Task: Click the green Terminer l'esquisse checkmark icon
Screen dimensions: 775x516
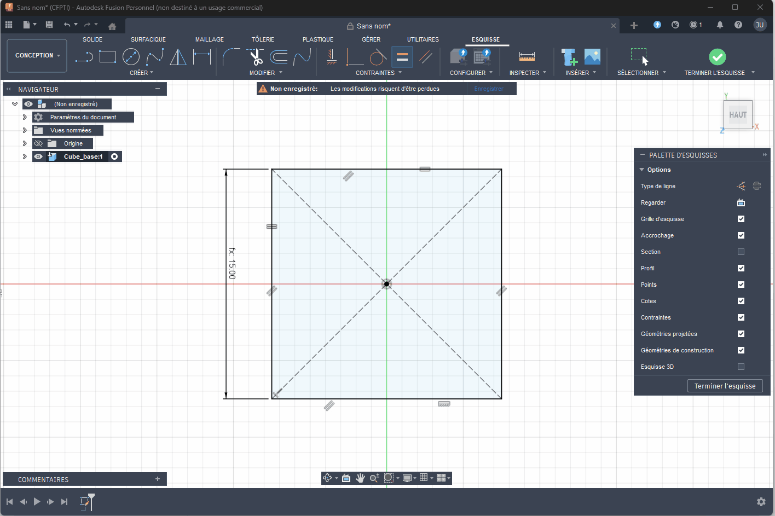Action: (718, 56)
